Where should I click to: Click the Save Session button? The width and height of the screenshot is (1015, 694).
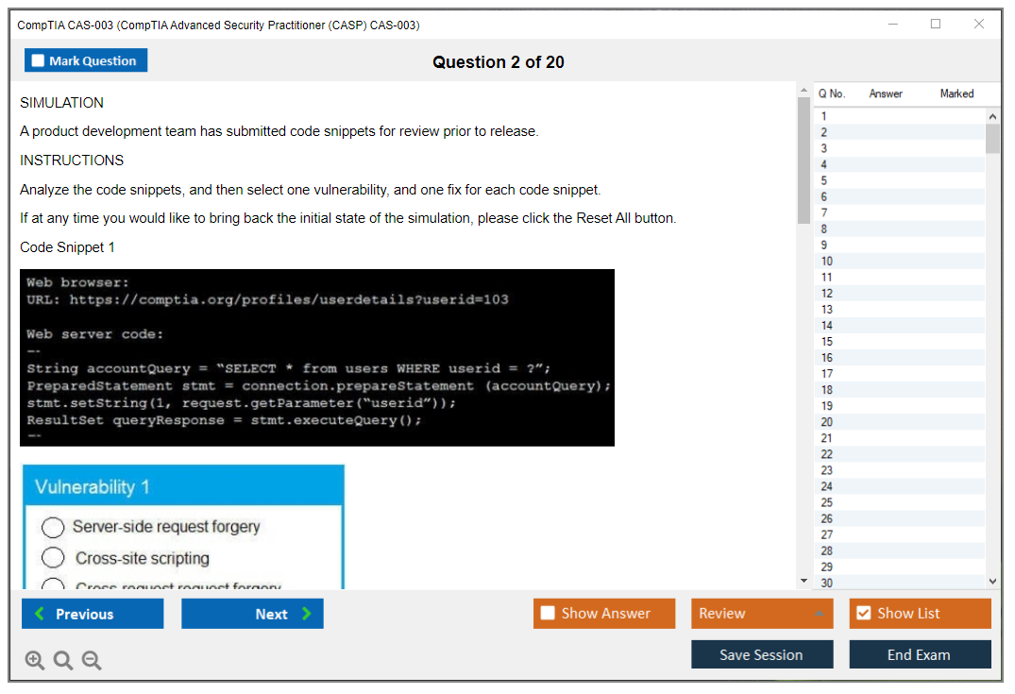[x=762, y=654]
